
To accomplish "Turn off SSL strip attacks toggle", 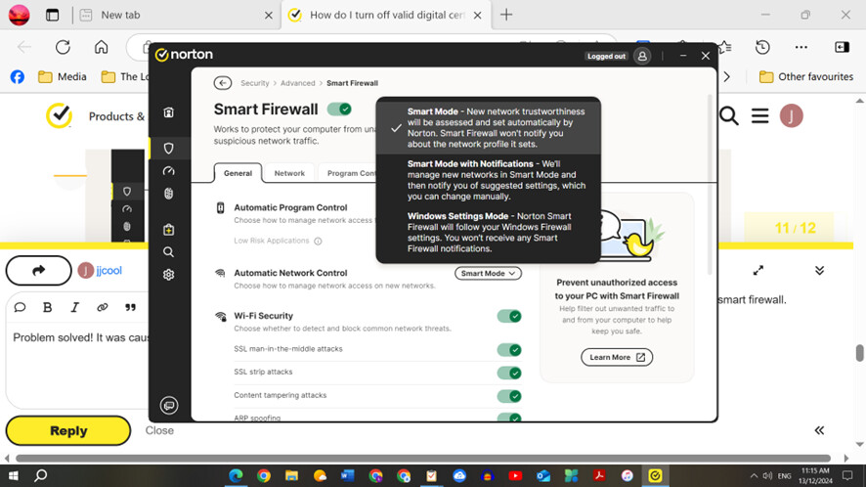I will 508,373.
